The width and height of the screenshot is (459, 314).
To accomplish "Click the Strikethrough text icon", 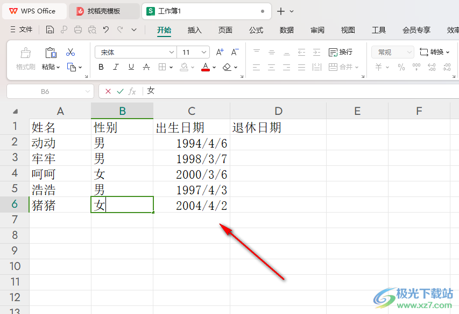I will click(x=146, y=67).
